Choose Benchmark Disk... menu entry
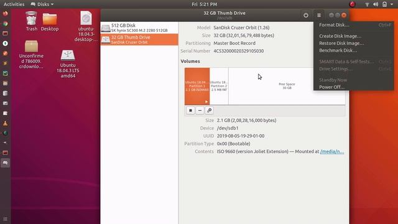 tap(354, 50)
